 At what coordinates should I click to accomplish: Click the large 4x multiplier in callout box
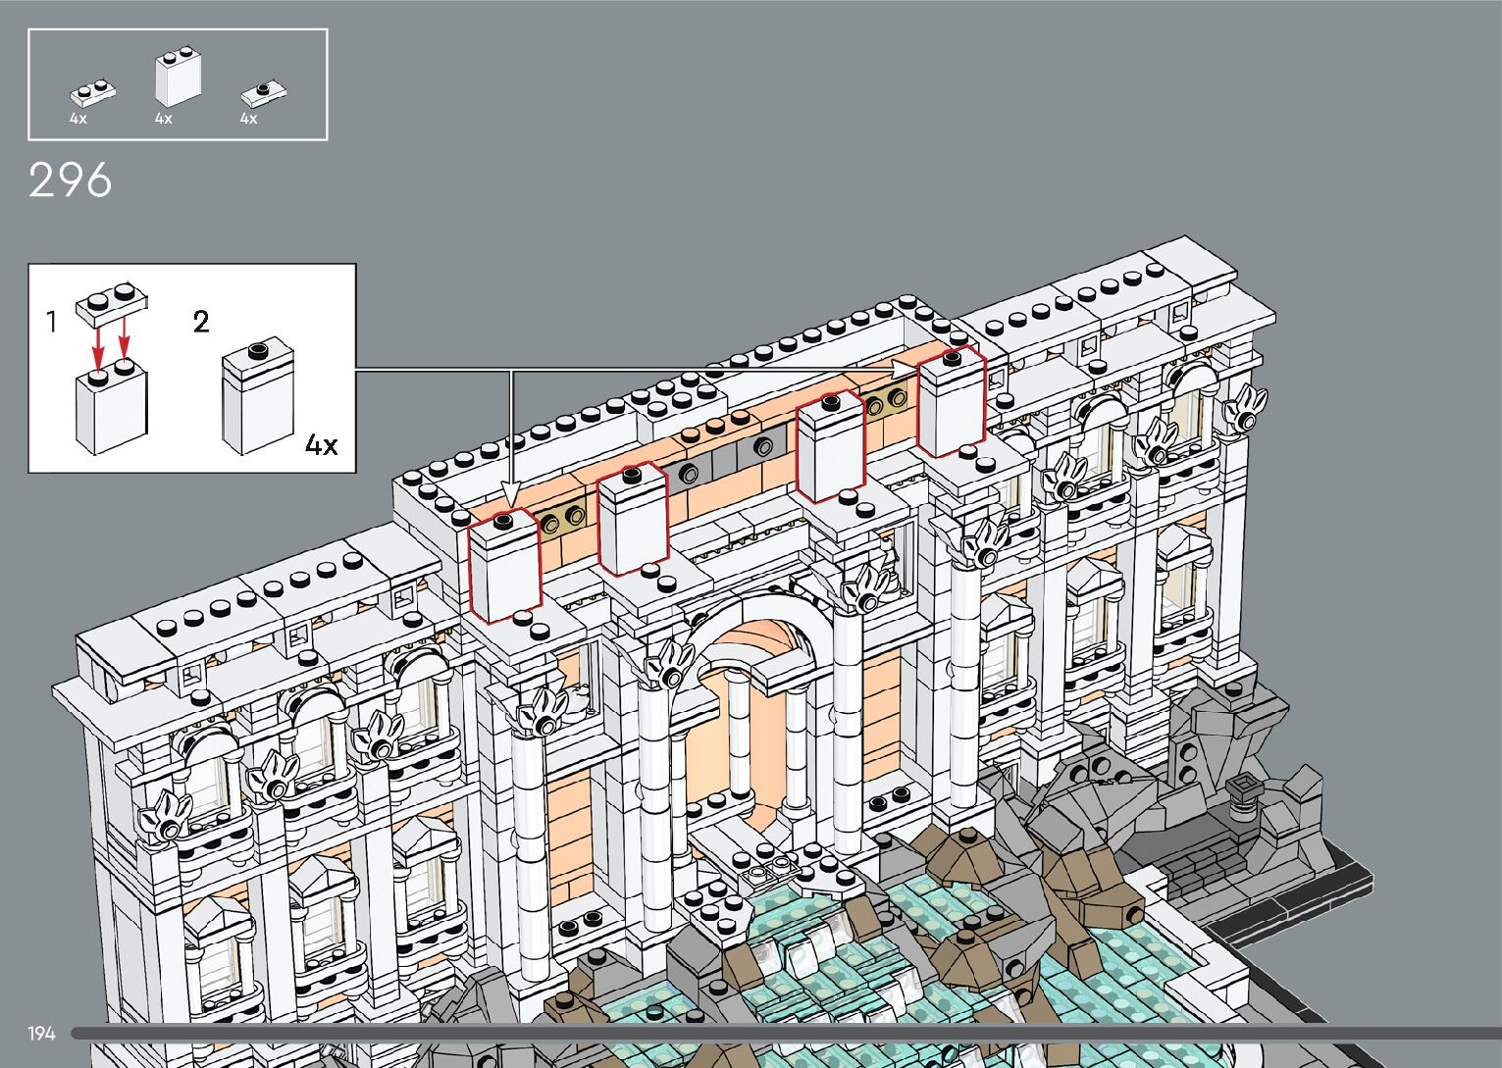pos(321,445)
